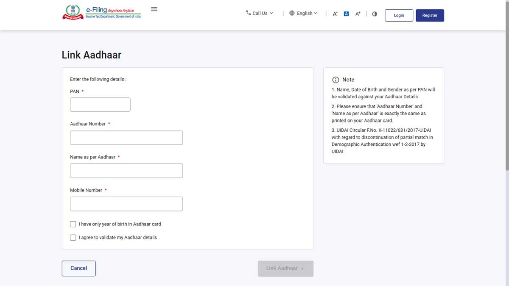The image size is (509, 286).
Task: Submit with the Link Aadhaar button
Action: 285,268
